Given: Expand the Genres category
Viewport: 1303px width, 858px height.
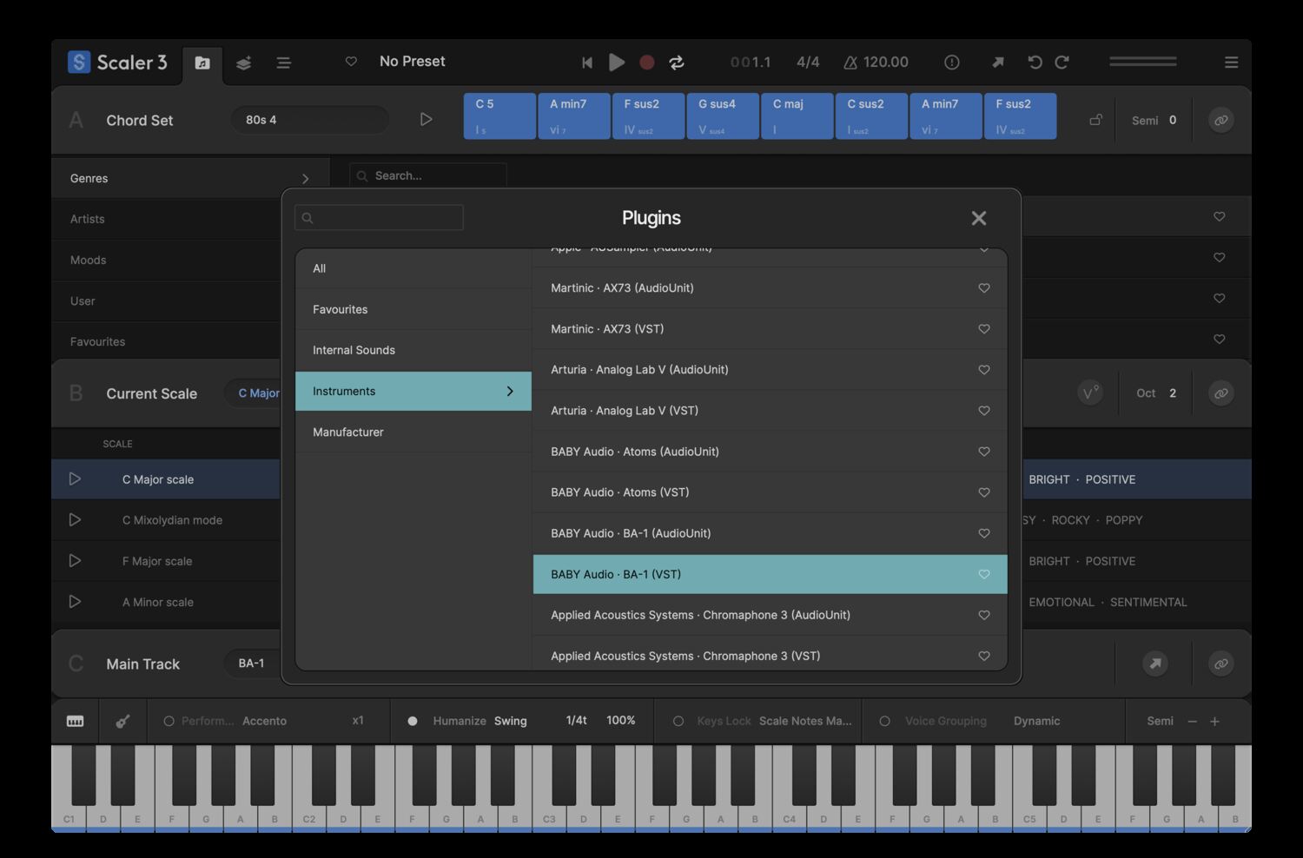Looking at the screenshot, I should [305, 178].
